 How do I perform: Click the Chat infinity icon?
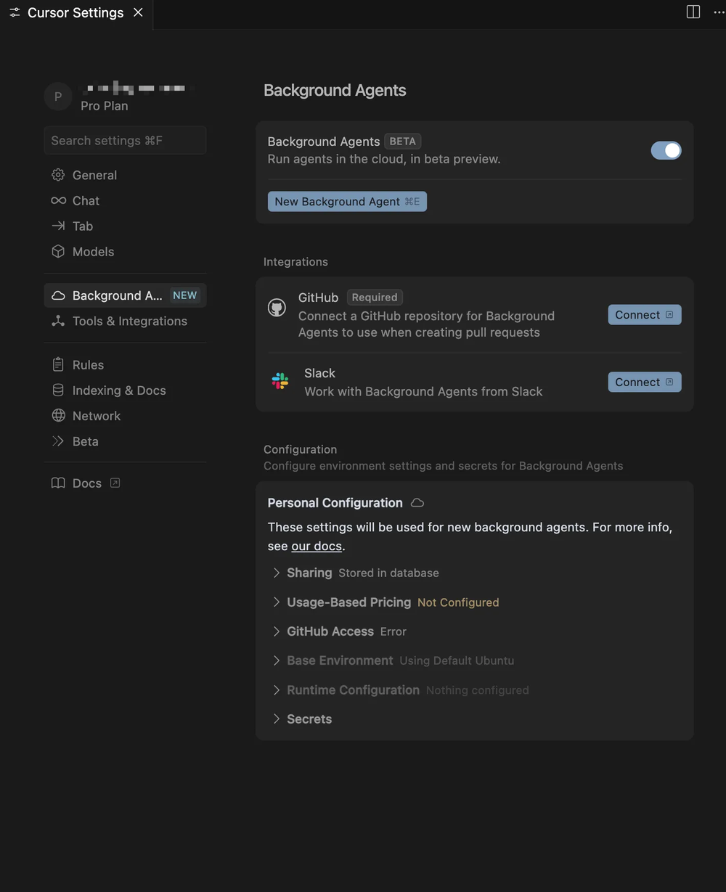(58, 200)
